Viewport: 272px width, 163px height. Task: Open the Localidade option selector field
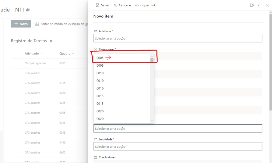tap(178, 146)
